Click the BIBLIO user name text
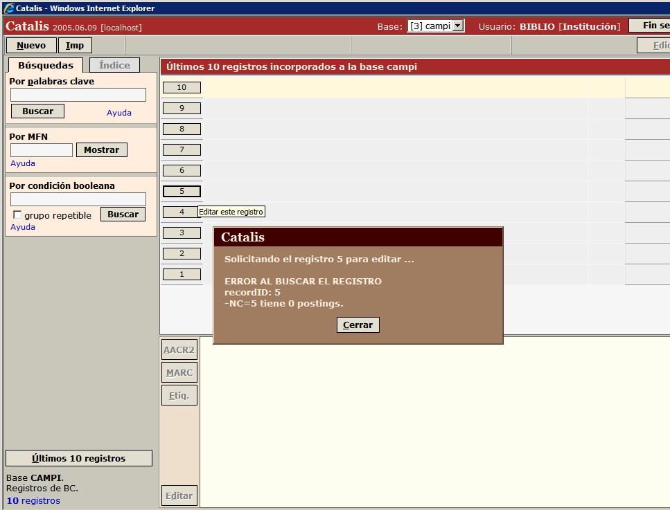 (x=537, y=26)
